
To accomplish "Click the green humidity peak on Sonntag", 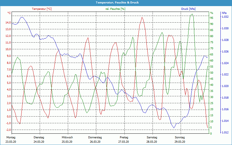I will [x=192, y=14].
